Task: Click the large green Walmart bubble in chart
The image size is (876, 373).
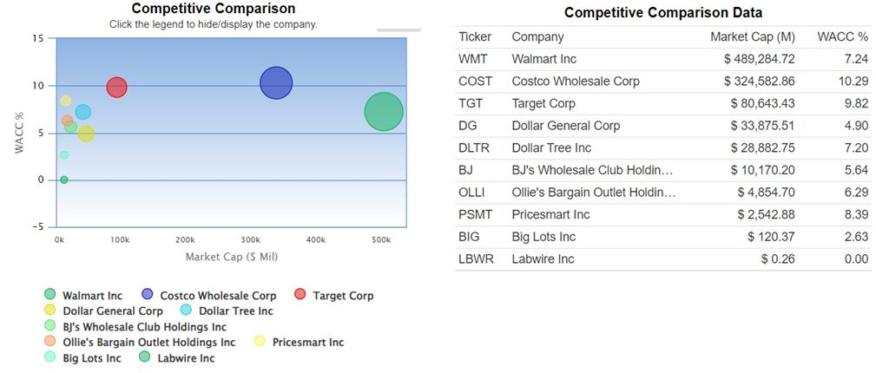Action: (x=384, y=111)
